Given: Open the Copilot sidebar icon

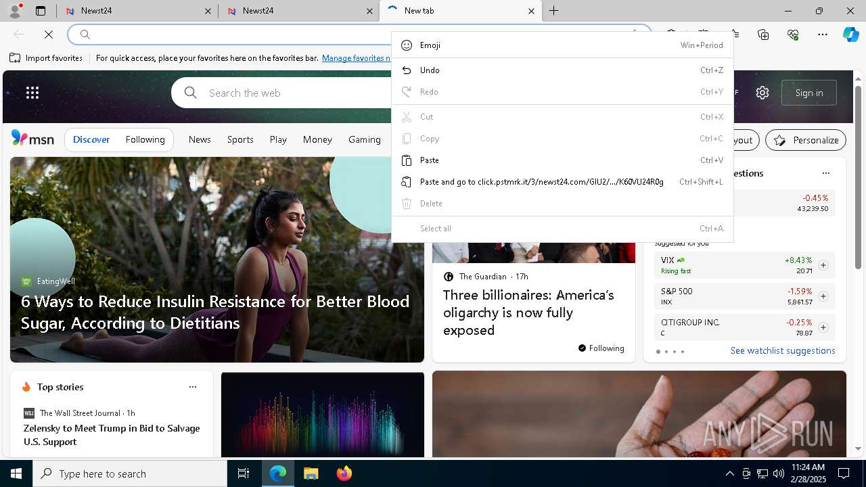Looking at the screenshot, I should click(x=850, y=34).
